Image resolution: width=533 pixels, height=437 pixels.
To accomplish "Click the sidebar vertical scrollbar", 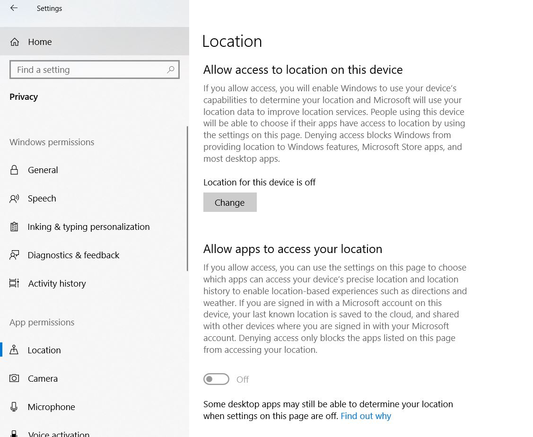I will tap(188, 199).
